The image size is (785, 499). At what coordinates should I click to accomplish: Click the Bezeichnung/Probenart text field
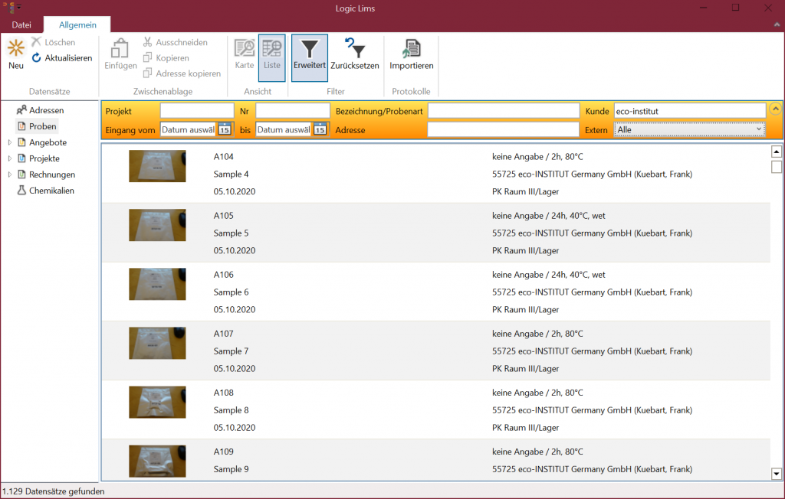(503, 111)
